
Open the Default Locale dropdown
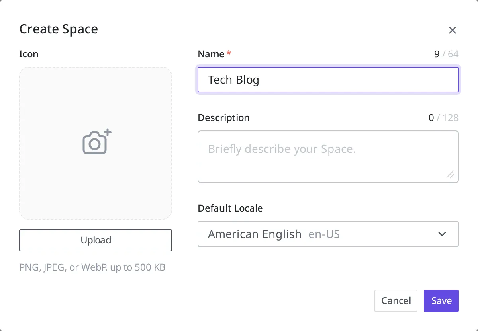point(328,234)
